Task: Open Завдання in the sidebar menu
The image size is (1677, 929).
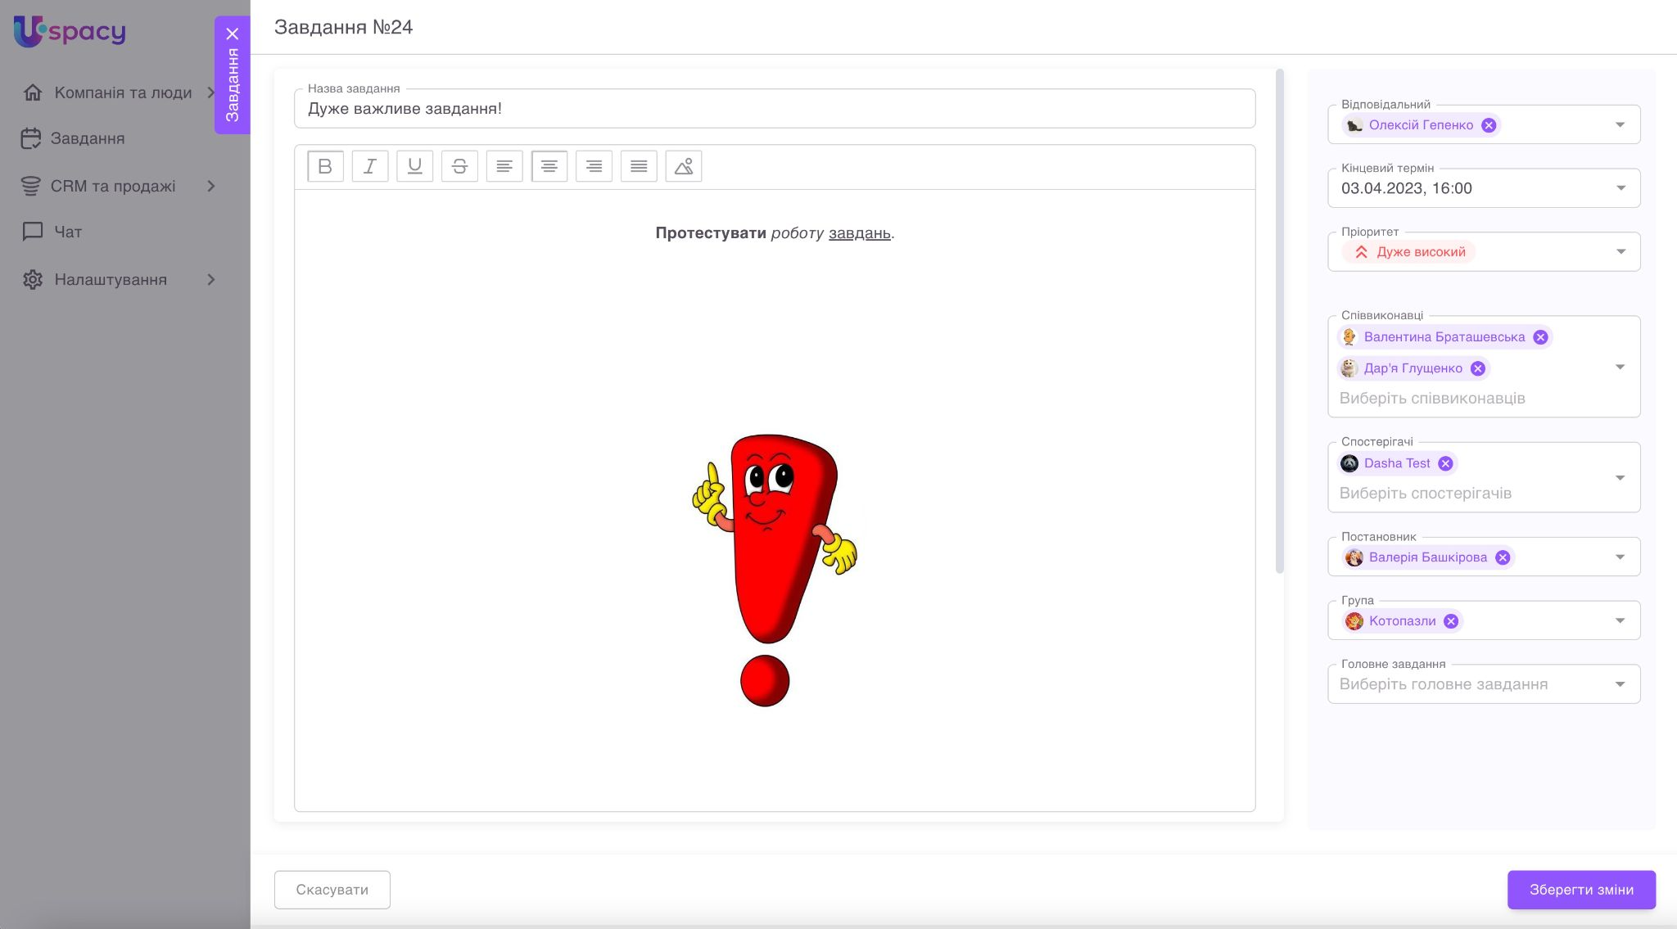Action: click(88, 138)
